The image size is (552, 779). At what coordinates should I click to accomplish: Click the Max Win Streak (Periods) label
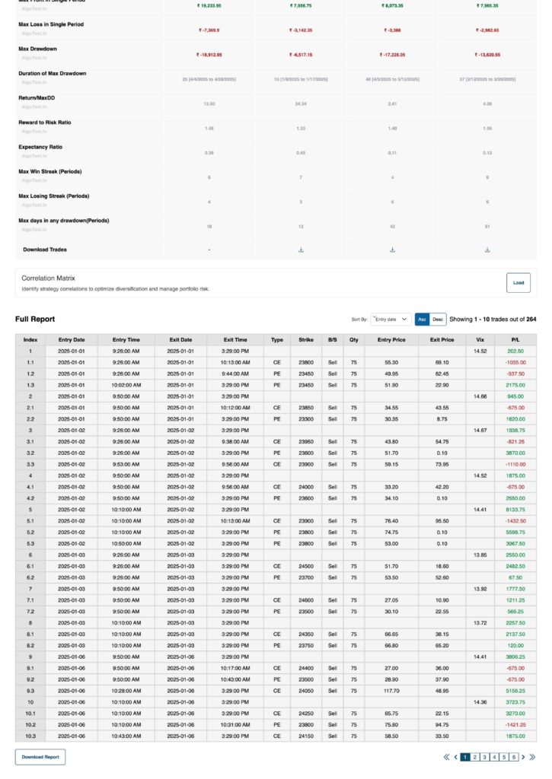pyautogui.click(x=50, y=171)
